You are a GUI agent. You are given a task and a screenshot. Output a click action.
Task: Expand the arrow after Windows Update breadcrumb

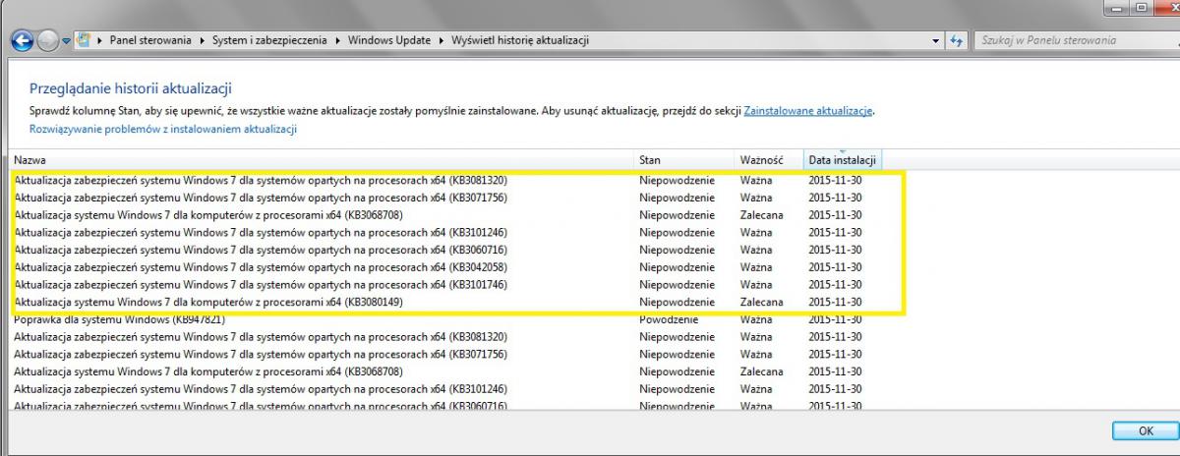443,40
